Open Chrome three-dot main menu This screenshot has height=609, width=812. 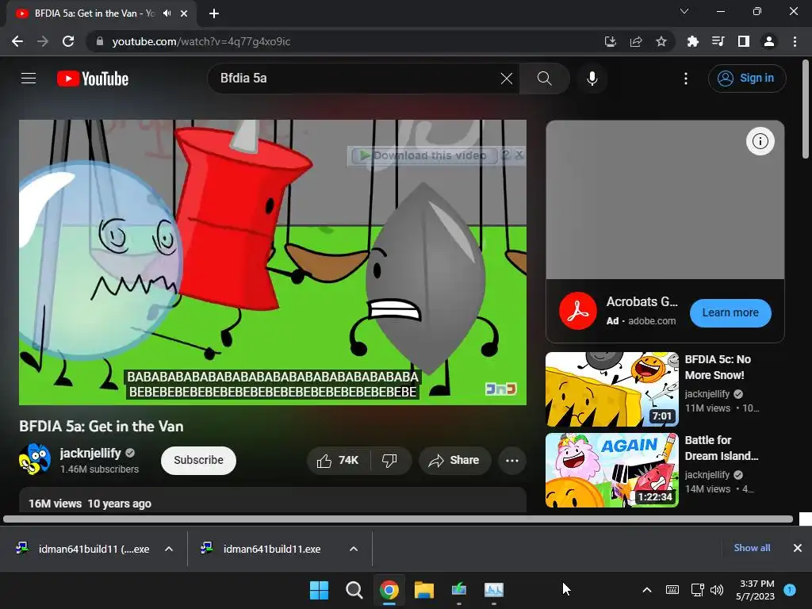coord(795,41)
